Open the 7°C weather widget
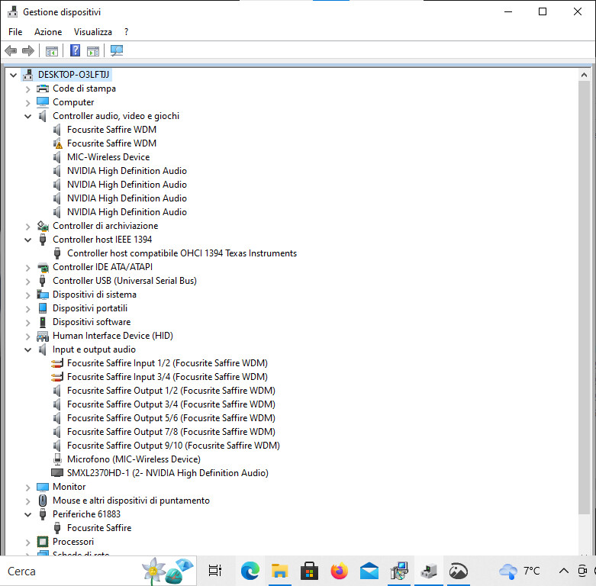Screen dimensions: 596x586 [x=520, y=571]
